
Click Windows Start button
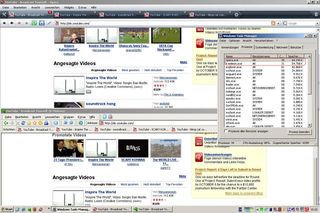[x=7, y=209]
